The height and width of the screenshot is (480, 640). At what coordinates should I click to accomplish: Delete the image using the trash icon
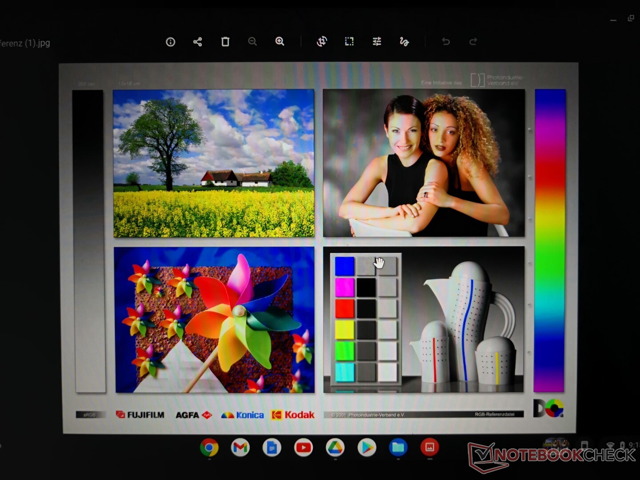(225, 42)
